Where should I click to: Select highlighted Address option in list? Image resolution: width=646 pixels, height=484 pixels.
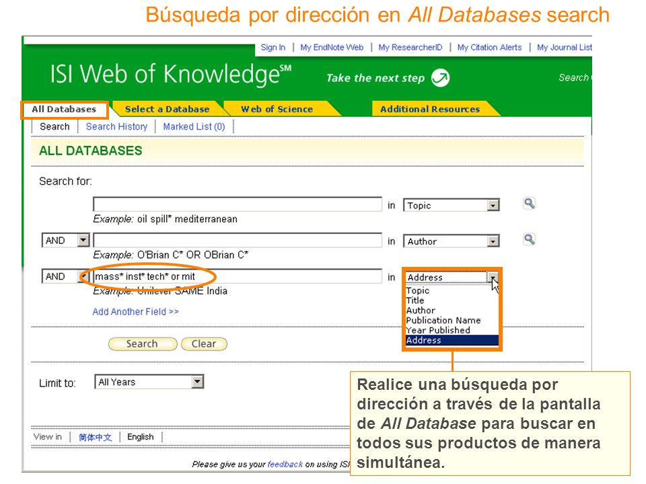click(452, 340)
